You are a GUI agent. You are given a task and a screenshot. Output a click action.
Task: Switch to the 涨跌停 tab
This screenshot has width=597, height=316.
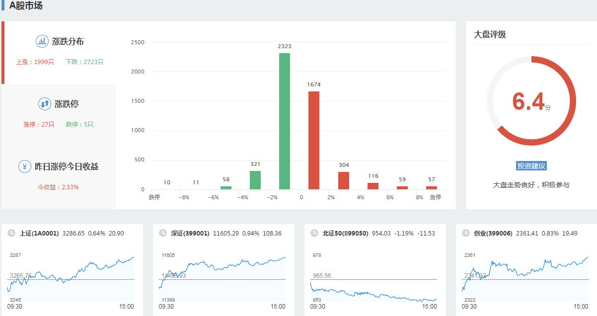pos(67,104)
